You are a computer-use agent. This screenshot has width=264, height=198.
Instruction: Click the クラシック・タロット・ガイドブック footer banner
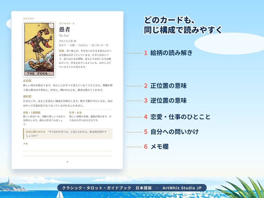coord(132,188)
